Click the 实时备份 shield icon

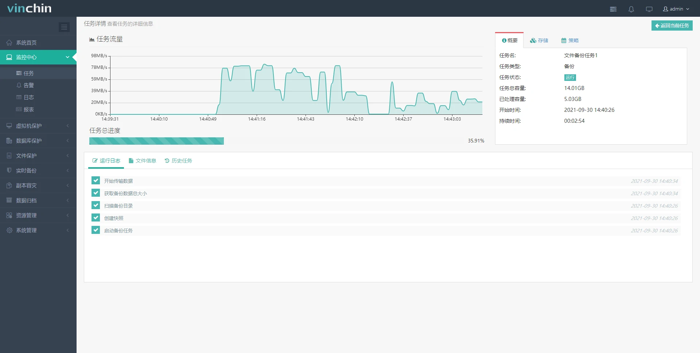9,170
